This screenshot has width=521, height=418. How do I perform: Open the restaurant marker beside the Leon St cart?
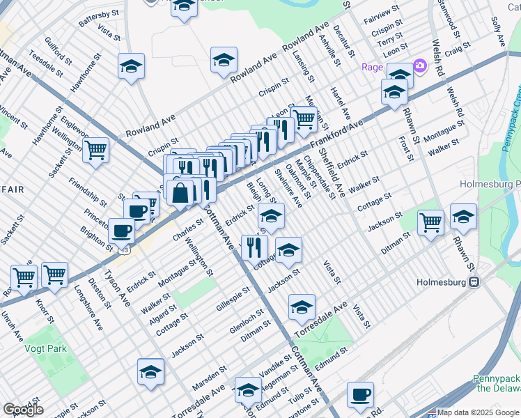pos(282,132)
